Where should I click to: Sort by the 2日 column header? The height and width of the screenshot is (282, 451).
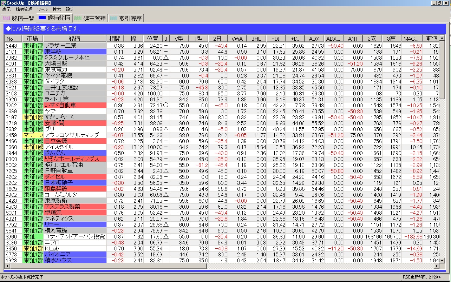click(218, 39)
